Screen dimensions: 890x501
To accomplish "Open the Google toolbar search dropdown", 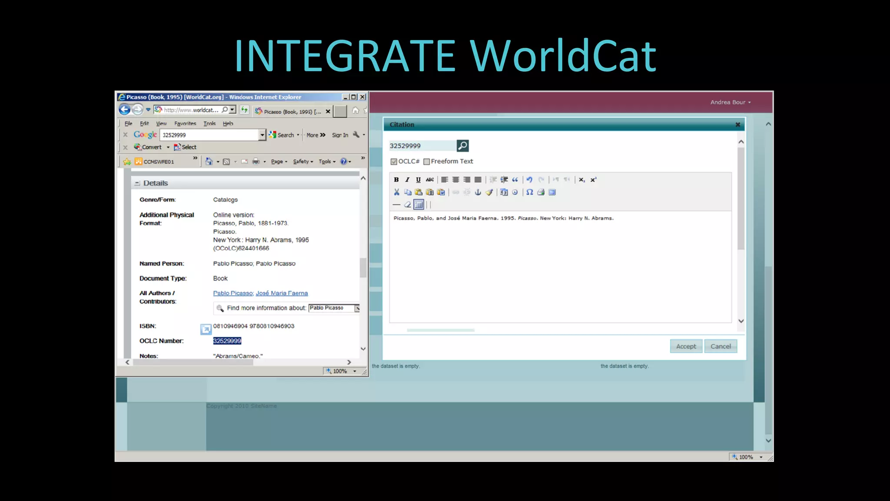I will 262,135.
